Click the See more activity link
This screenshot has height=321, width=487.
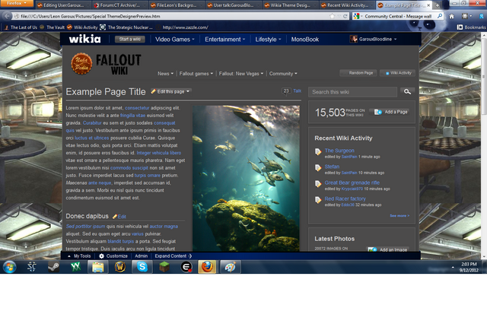399,216
